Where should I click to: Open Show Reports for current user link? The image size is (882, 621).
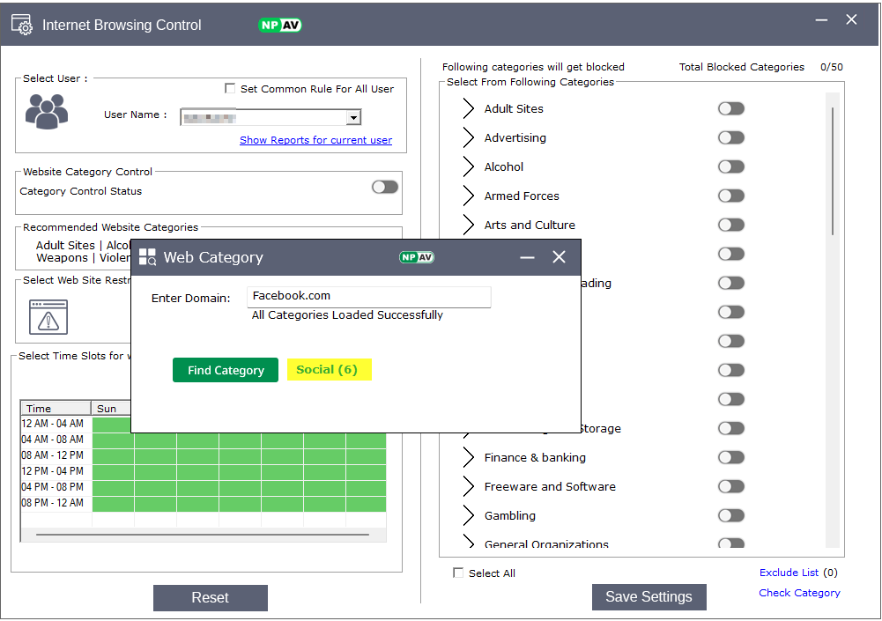pos(315,140)
